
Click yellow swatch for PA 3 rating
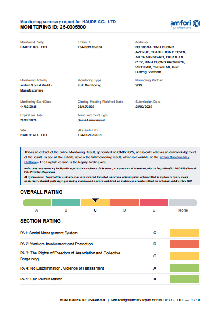click(184, 256)
